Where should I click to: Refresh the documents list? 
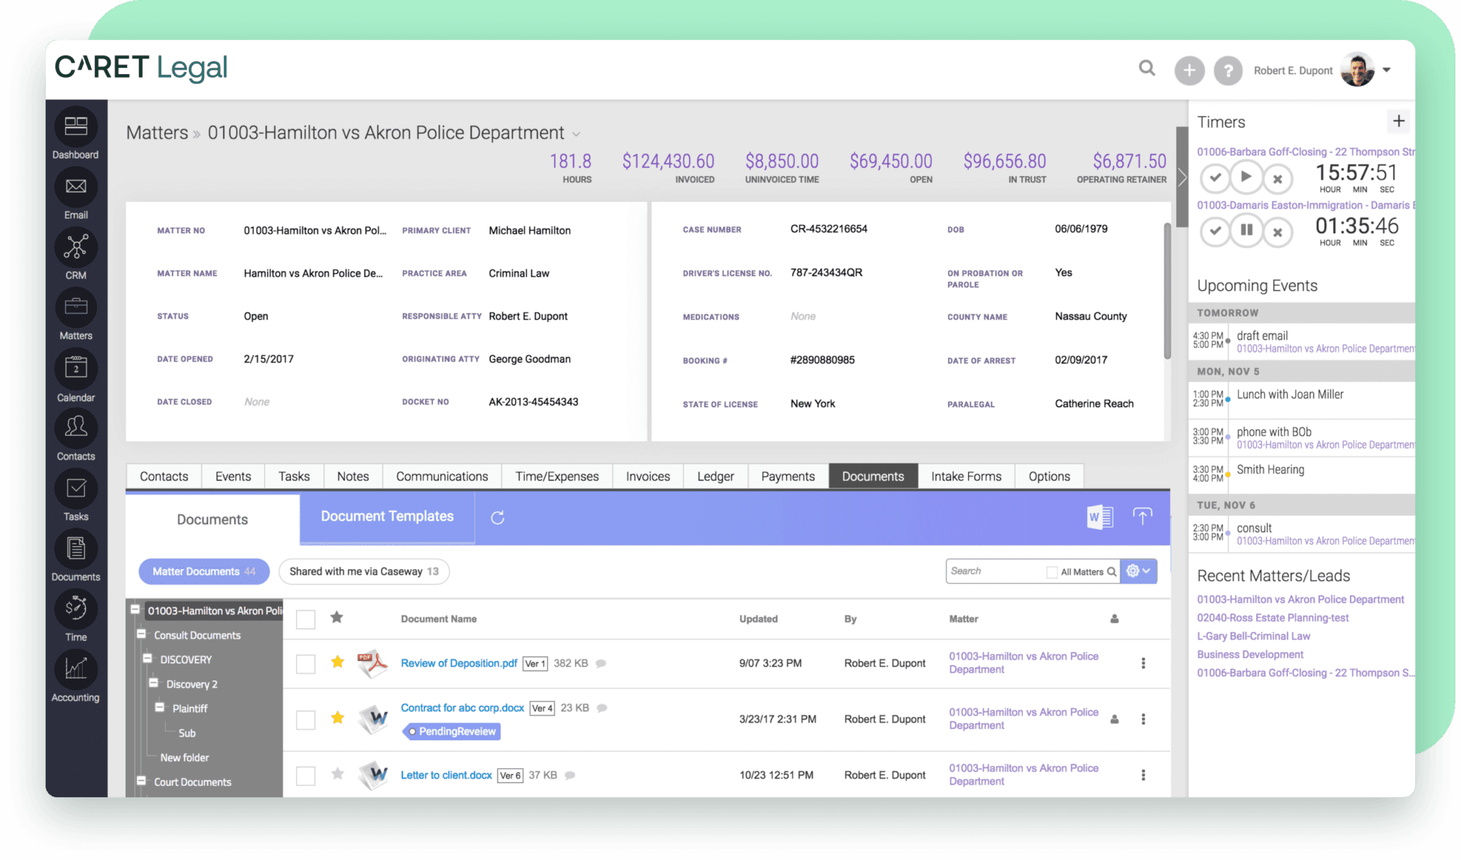[498, 518]
